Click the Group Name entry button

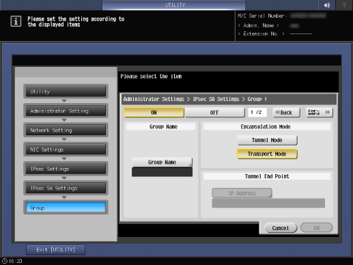(x=162, y=162)
